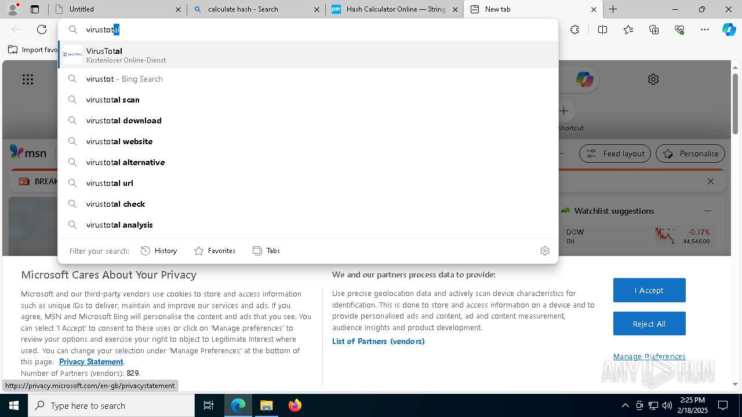Image resolution: width=742 pixels, height=417 pixels.
Task: Open Settings and more ellipsis menu
Action: pos(705,30)
